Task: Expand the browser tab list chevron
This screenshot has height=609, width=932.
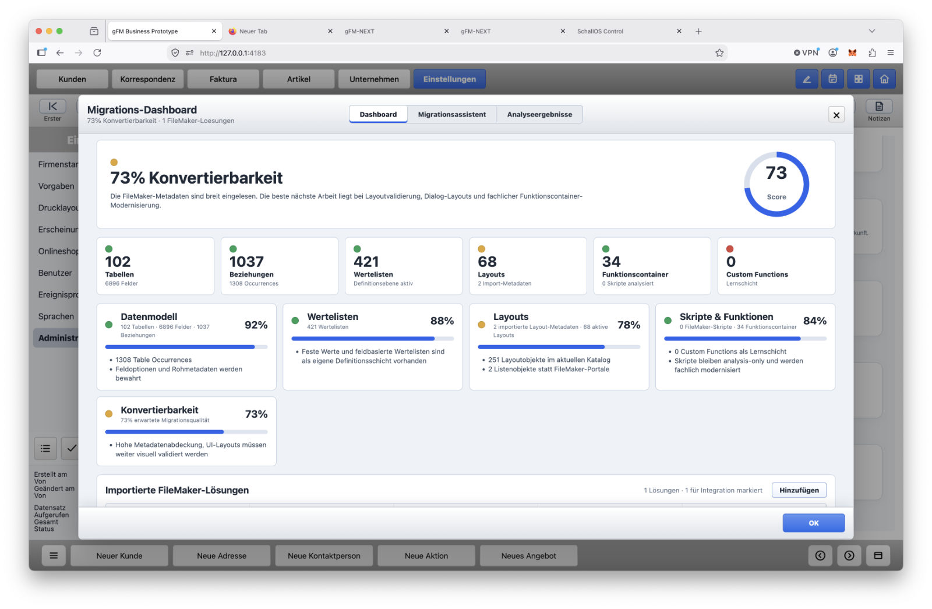Action: (x=871, y=31)
